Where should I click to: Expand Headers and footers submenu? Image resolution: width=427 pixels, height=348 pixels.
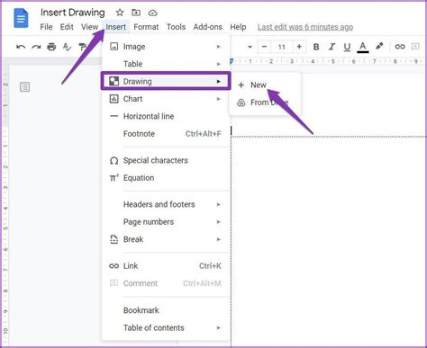click(x=166, y=204)
